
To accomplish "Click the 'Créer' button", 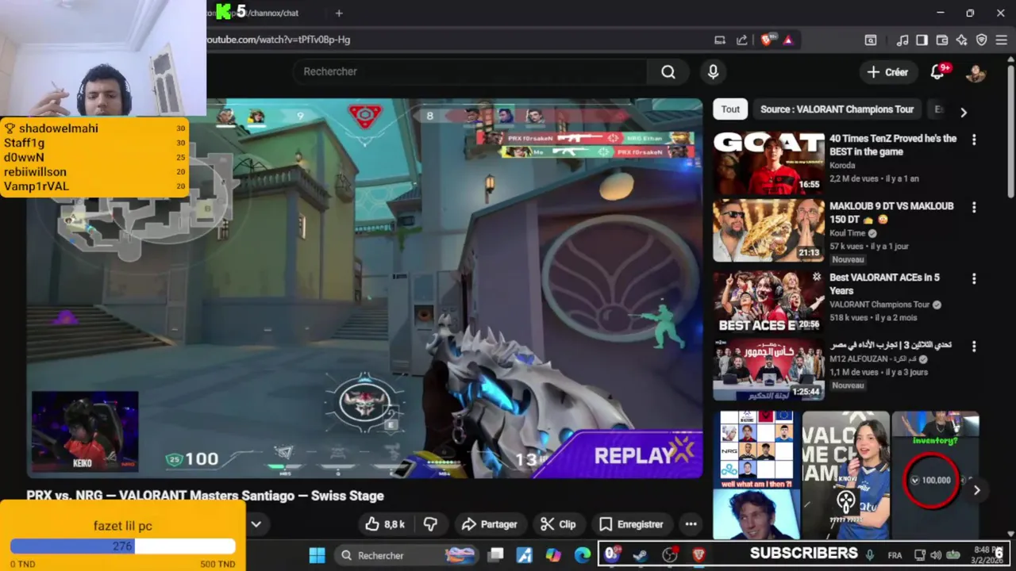I will (x=887, y=72).
